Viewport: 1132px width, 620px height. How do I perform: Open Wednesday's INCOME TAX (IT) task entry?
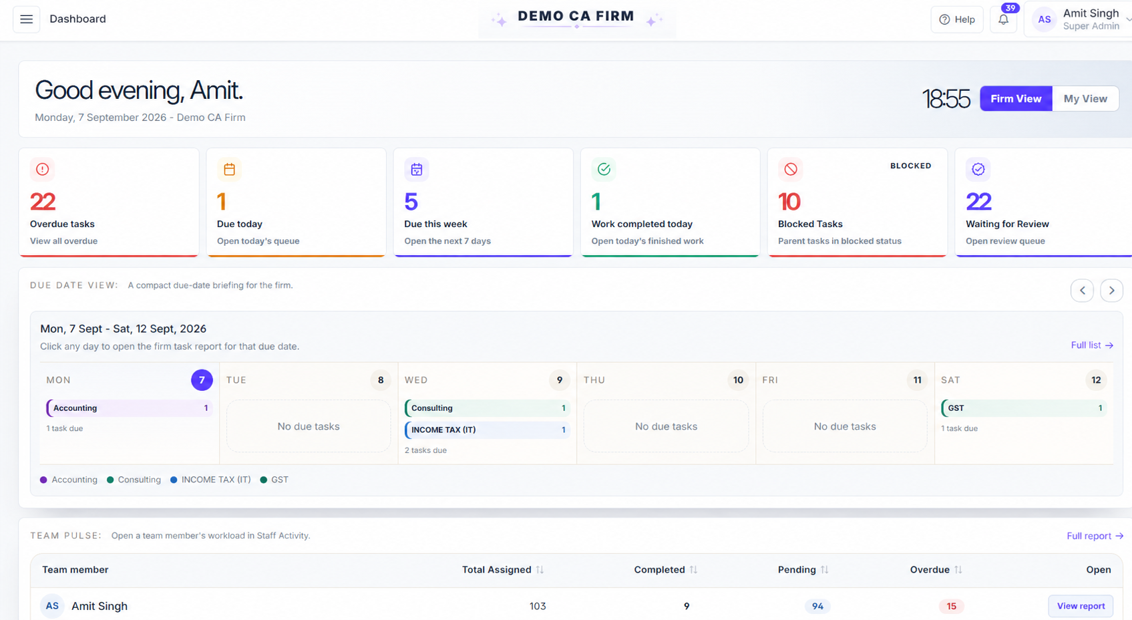pyautogui.click(x=488, y=430)
